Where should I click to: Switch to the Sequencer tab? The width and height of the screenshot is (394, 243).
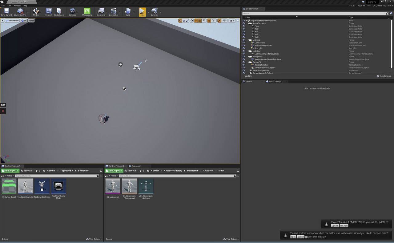click(136, 166)
